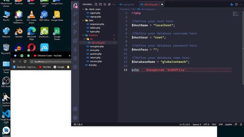The image size is (244, 137).
Task: Open test.php file
Action: pyautogui.click(x=92, y=65)
